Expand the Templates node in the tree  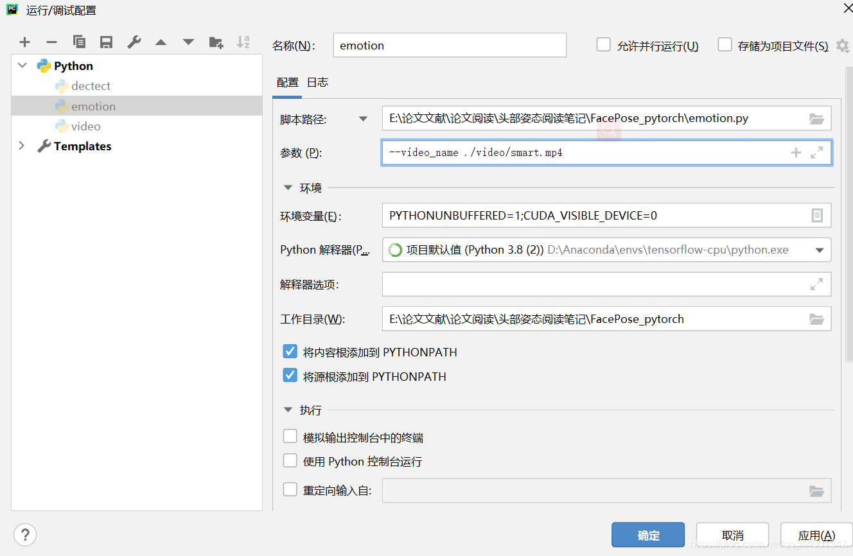pyautogui.click(x=22, y=146)
